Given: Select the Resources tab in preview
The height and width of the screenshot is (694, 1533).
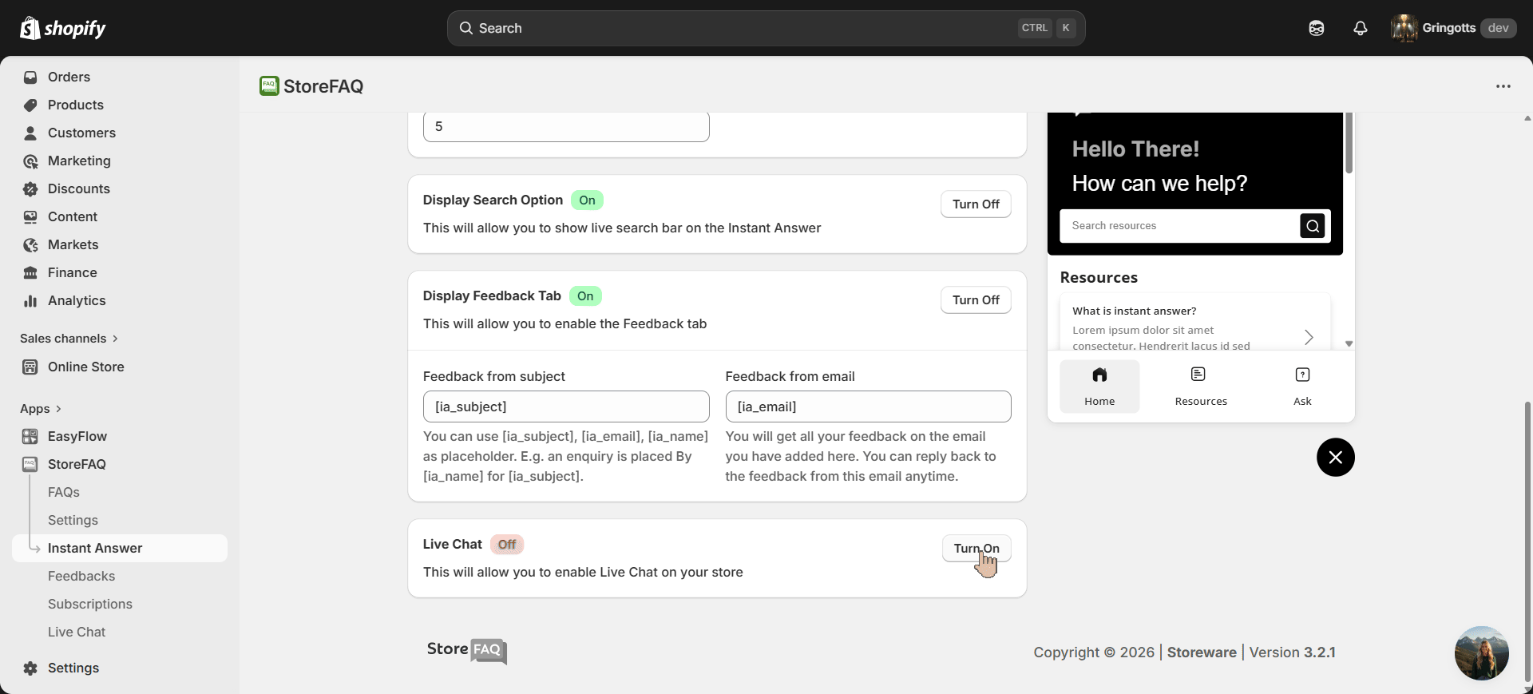Looking at the screenshot, I should 1201,387.
